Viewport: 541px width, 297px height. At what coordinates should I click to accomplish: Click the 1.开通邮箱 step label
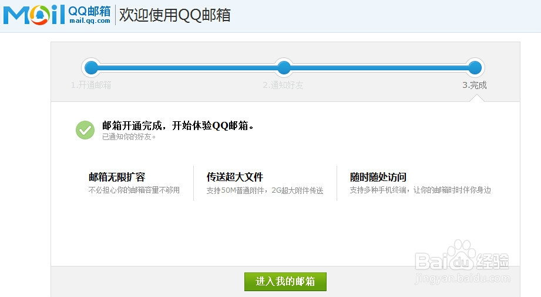(x=91, y=85)
